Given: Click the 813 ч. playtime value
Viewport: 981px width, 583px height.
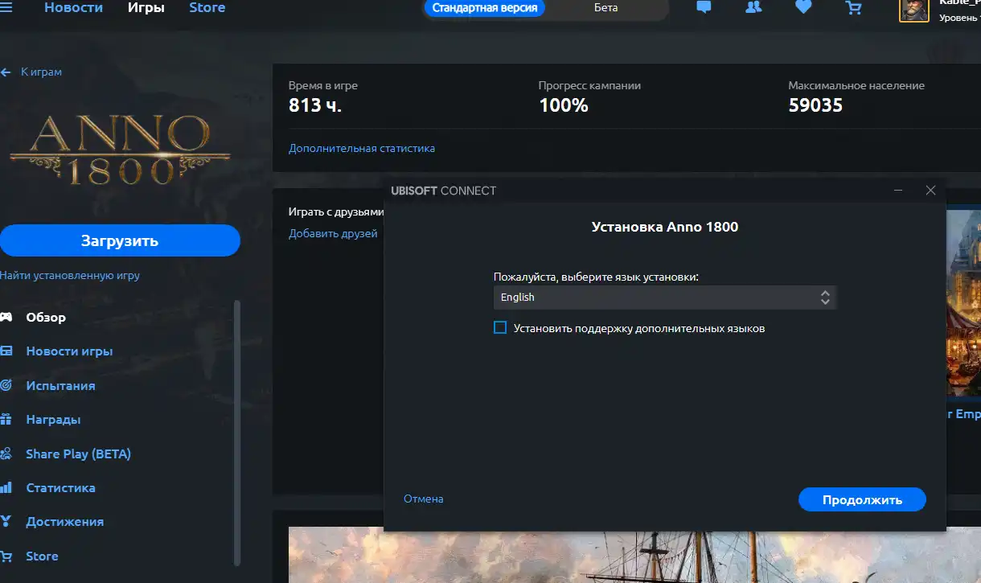Looking at the screenshot, I should click(x=315, y=105).
